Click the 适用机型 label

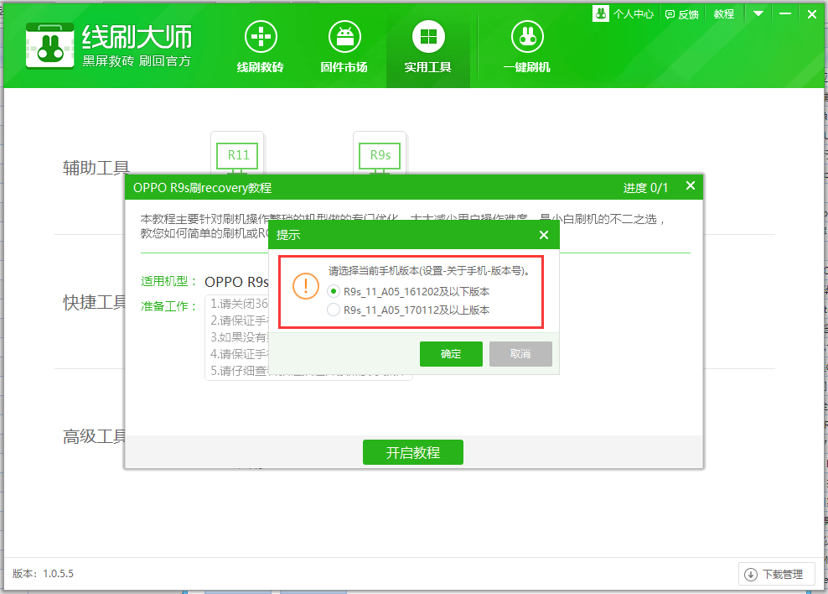click(x=169, y=281)
